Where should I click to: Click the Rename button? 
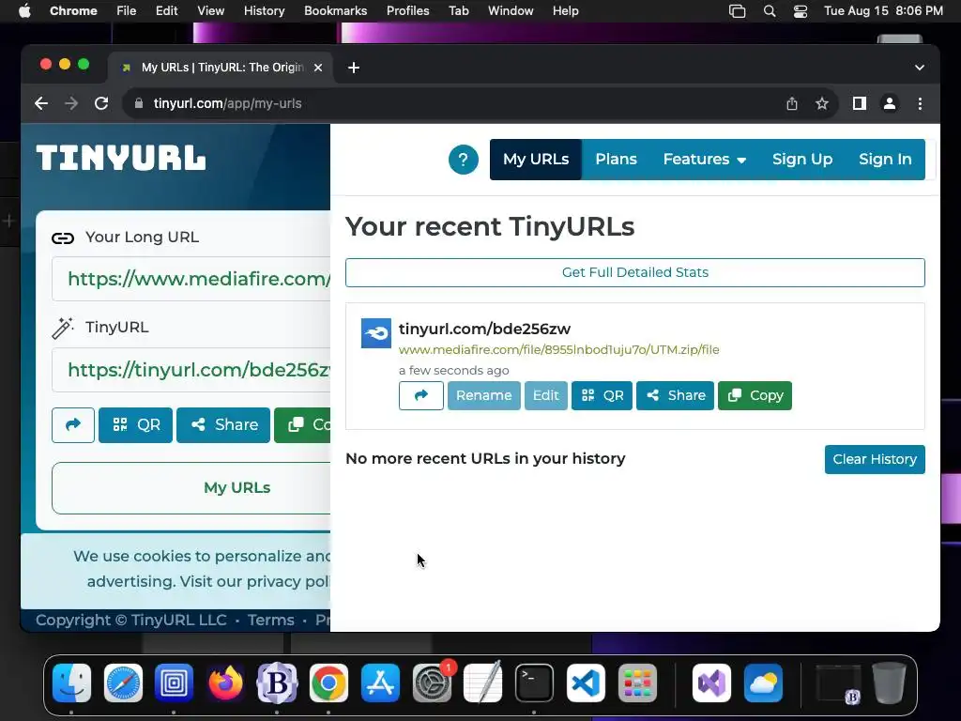(x=483, y=395)
